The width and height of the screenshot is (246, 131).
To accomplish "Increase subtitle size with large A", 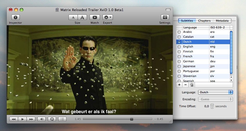I will pos(82,17).
